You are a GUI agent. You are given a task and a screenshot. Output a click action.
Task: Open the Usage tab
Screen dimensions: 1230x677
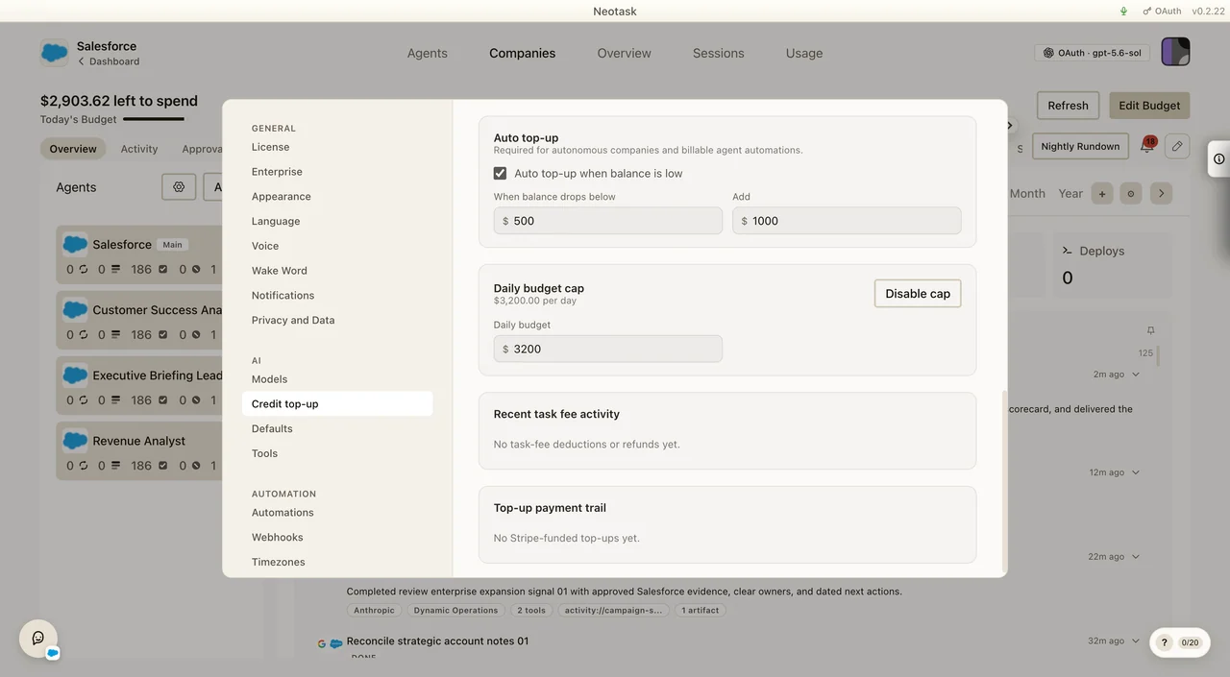click(x=804, y=53)
